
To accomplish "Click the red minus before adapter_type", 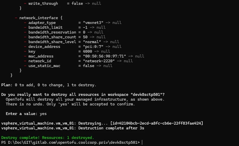I will [x=25, y=22].
